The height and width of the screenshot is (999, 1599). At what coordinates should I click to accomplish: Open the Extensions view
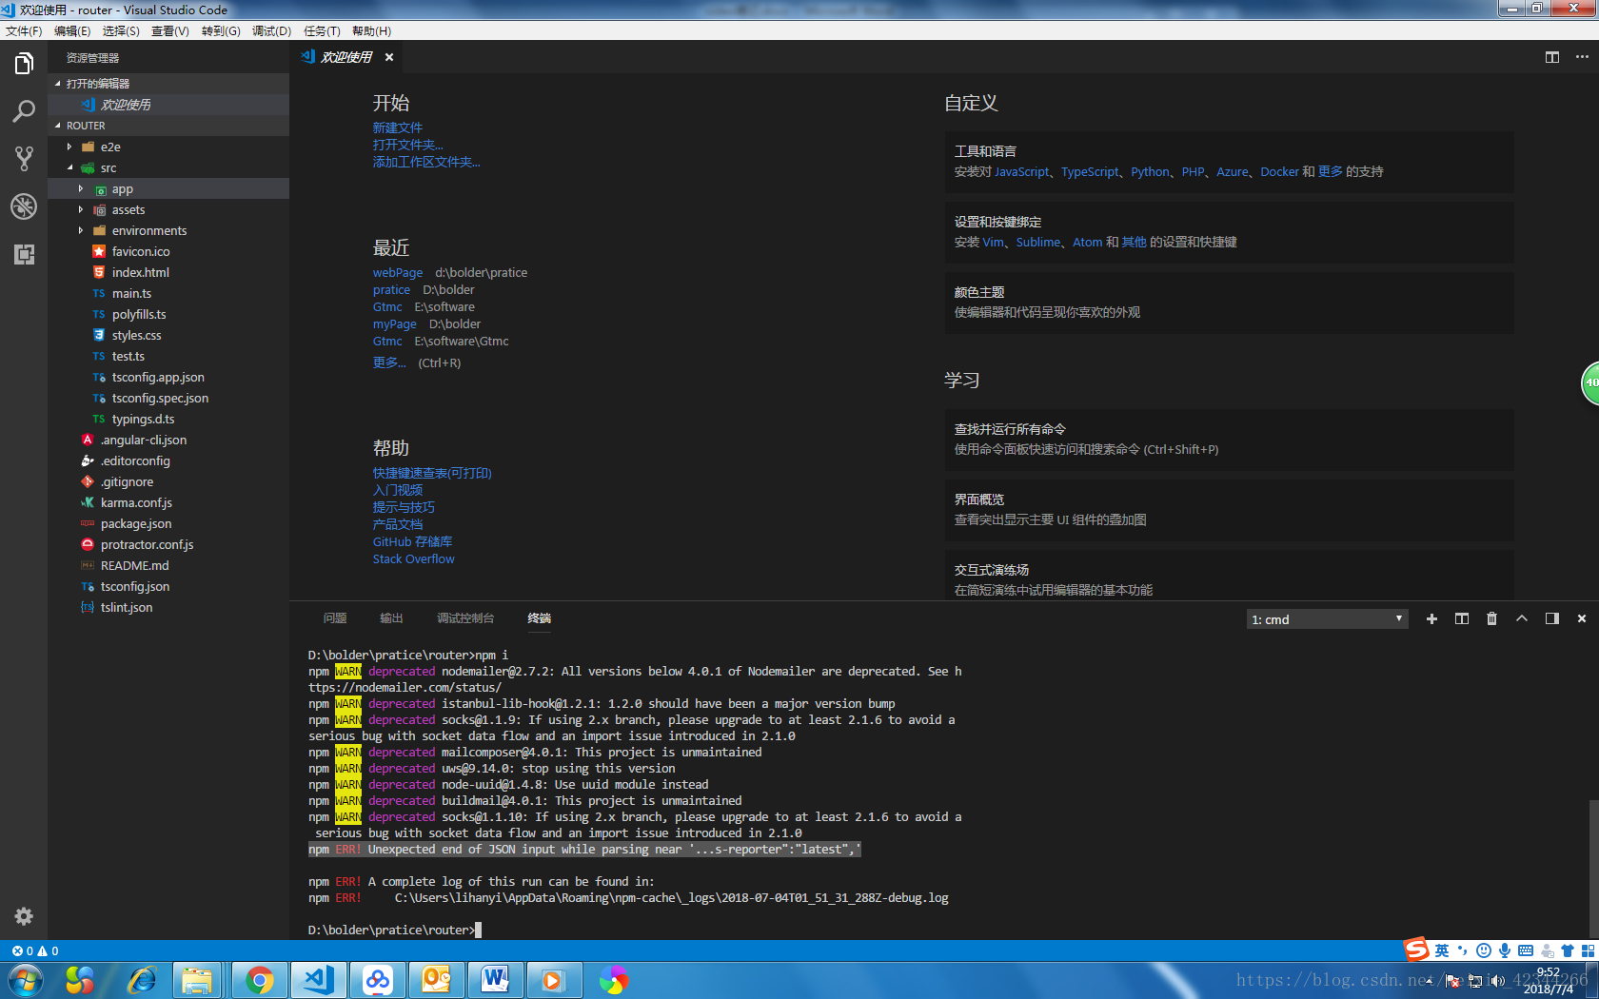[24, 254]
